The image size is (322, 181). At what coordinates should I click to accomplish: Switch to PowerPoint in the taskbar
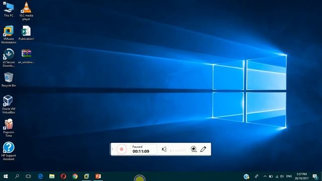click(x=98, y=176)
